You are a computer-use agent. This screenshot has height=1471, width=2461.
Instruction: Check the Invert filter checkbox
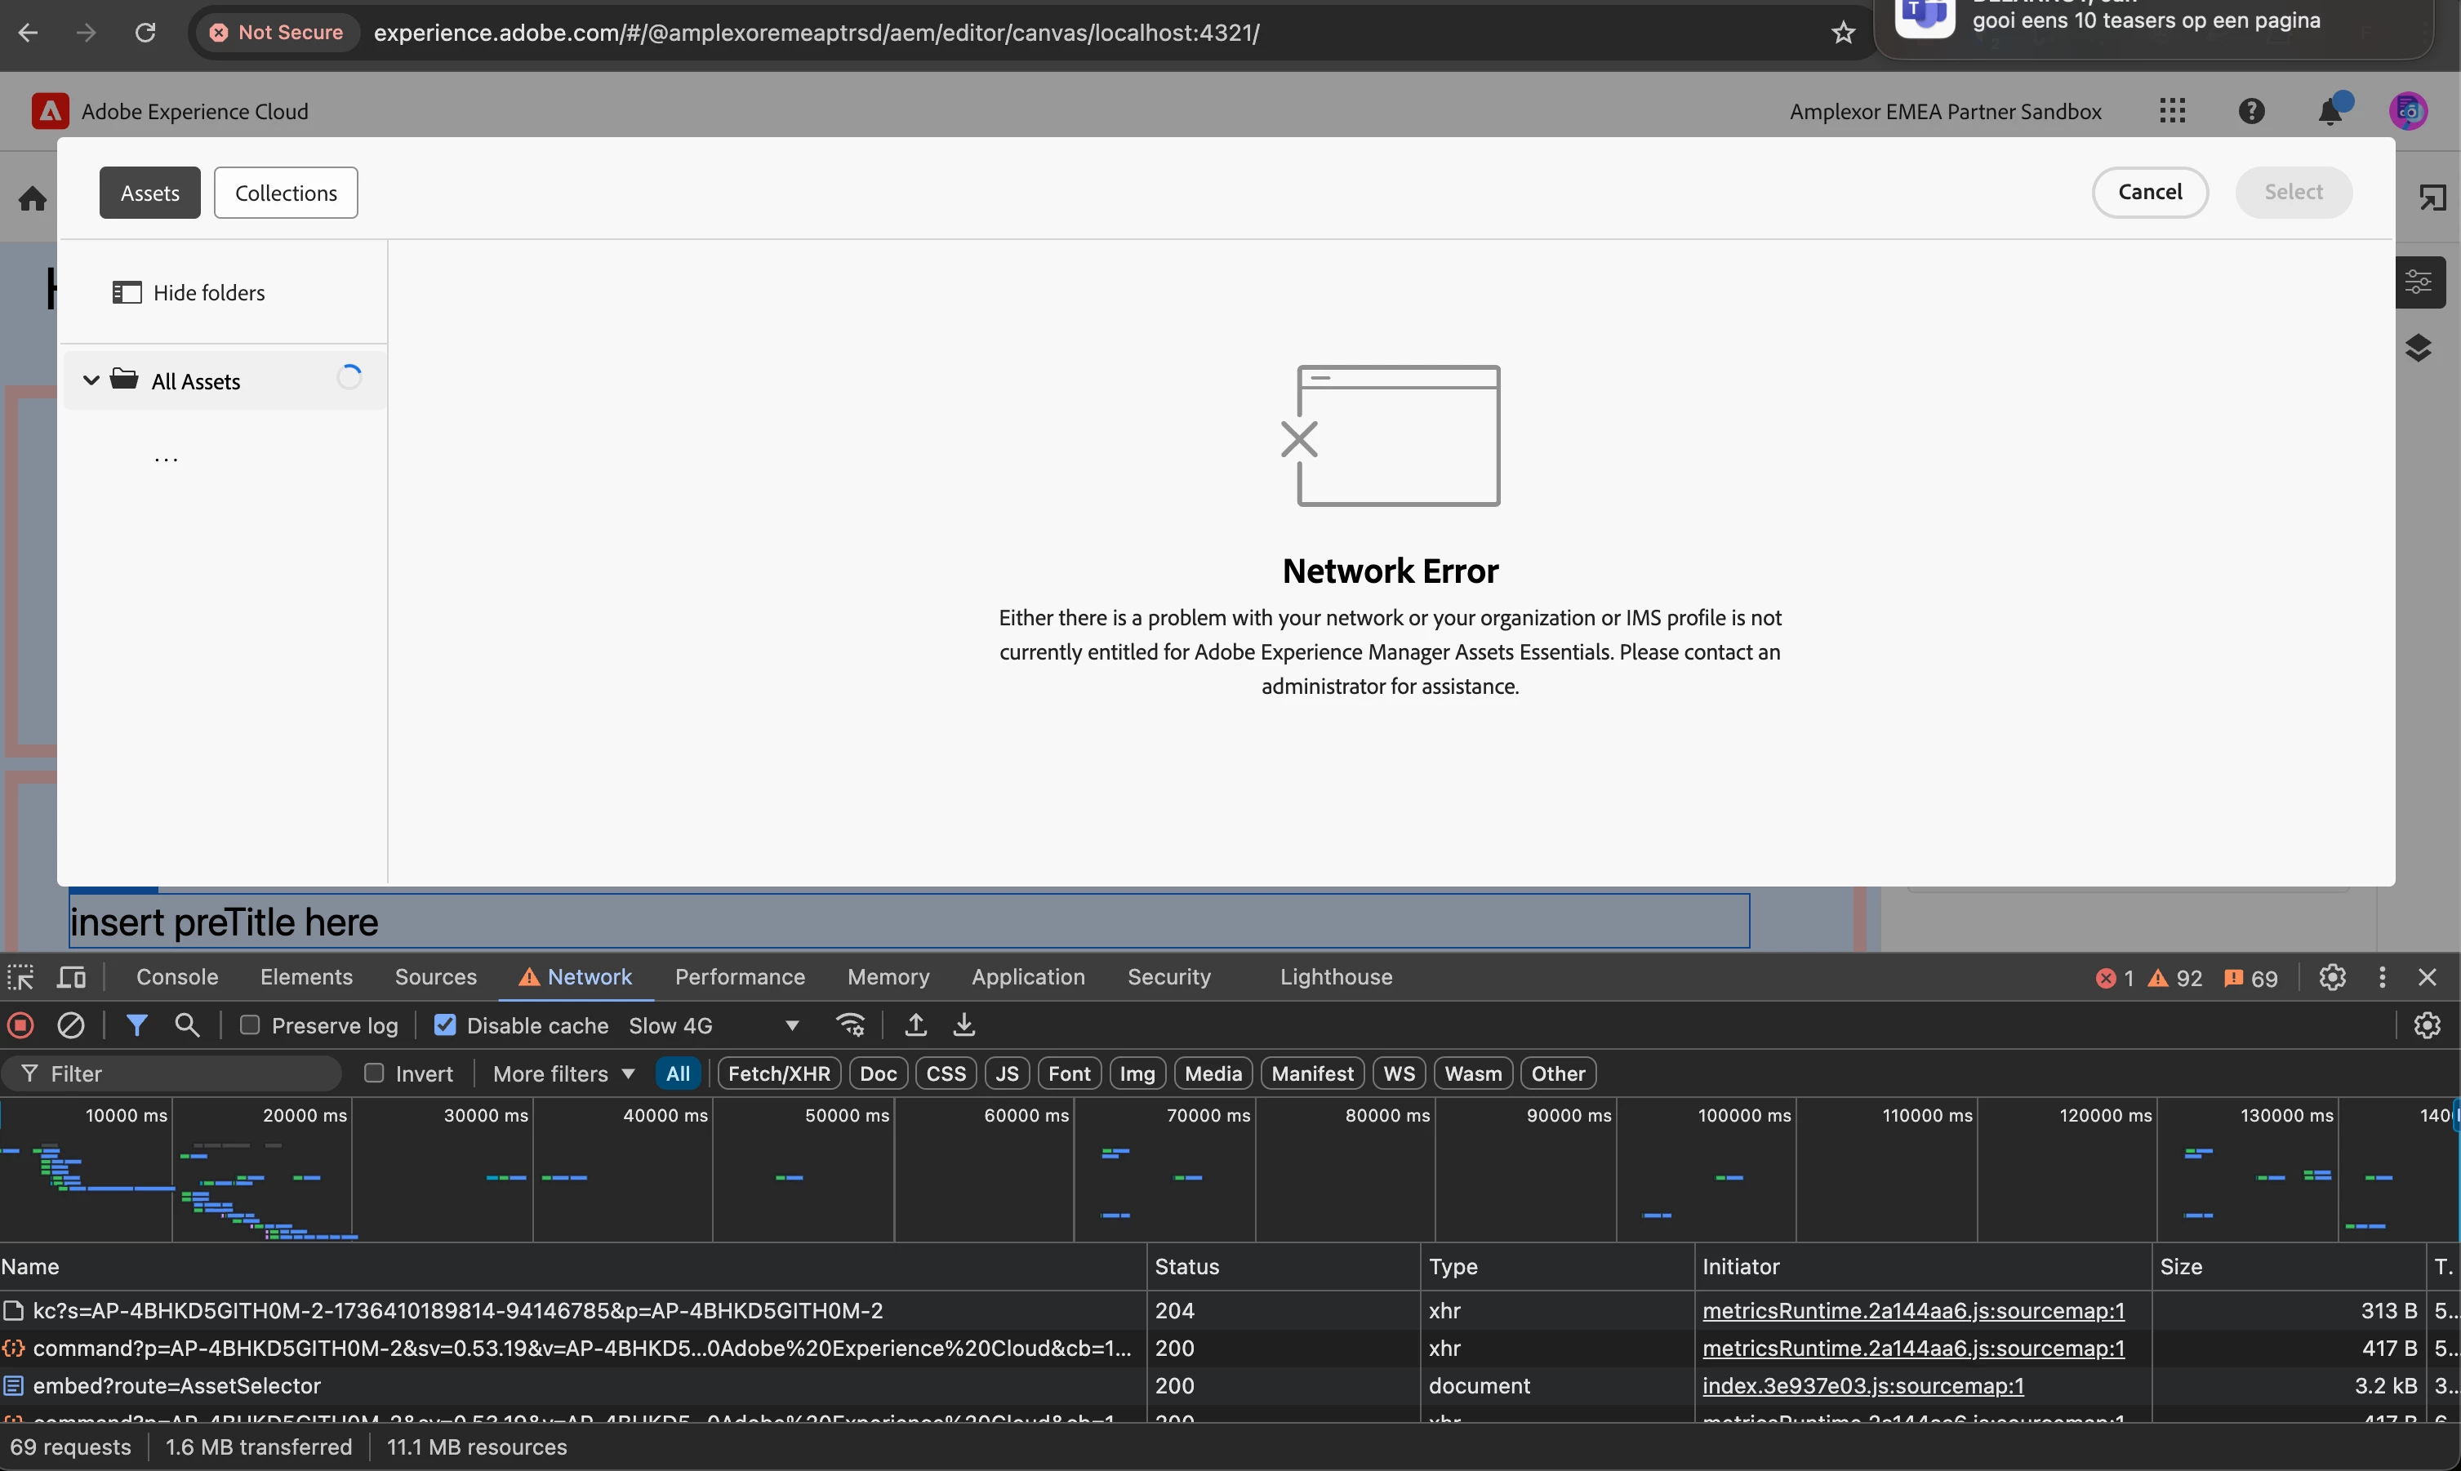[x=374, y=1073]
